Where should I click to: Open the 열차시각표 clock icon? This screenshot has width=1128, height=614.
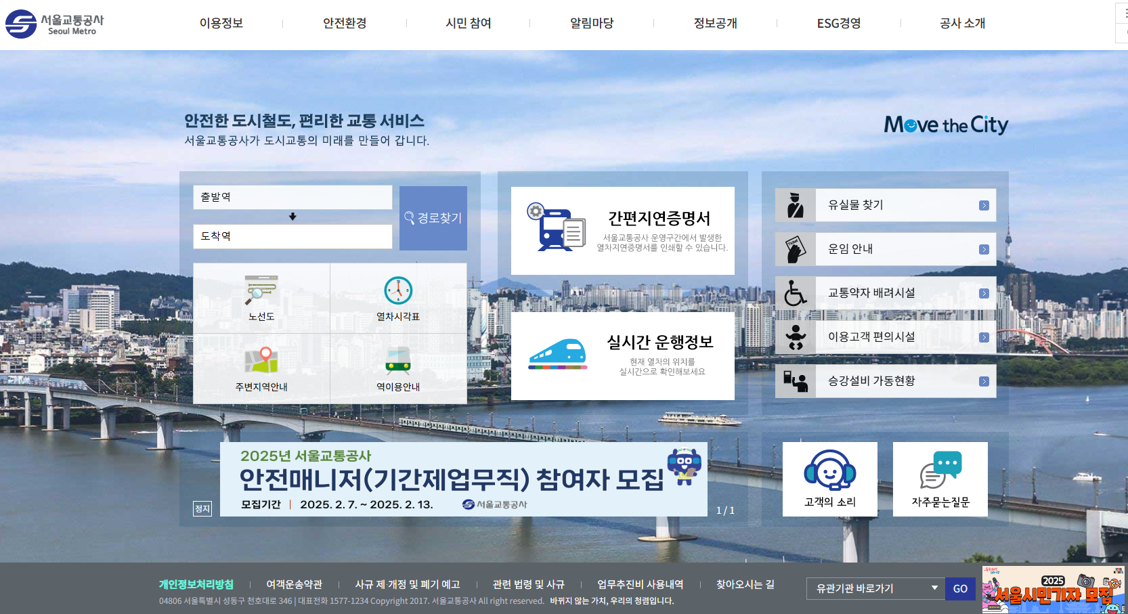coord(398,291)
